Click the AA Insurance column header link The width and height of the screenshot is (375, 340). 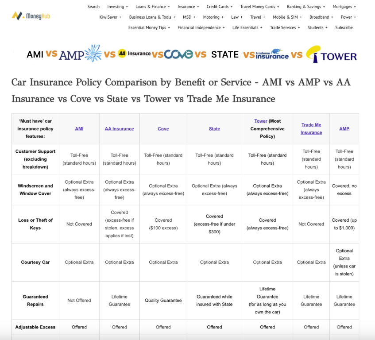pyautogui.click(x=119, y=128)
